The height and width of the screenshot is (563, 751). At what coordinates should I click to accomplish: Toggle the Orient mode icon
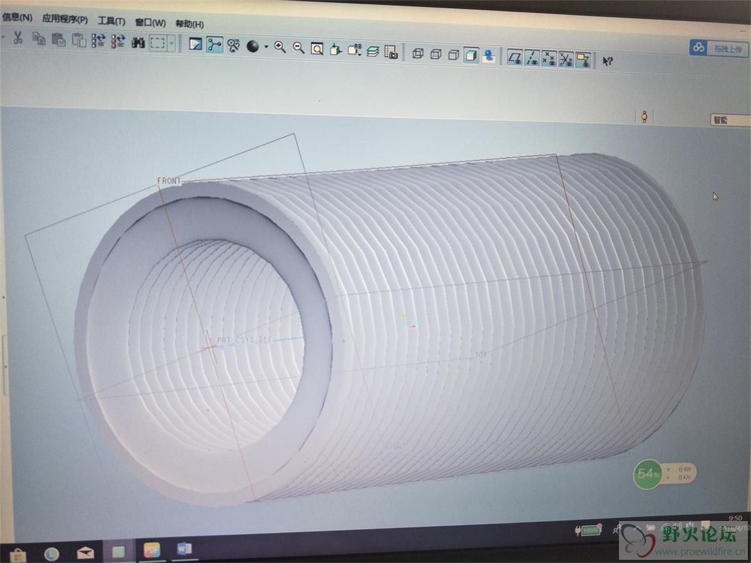[x=234, y=46]
